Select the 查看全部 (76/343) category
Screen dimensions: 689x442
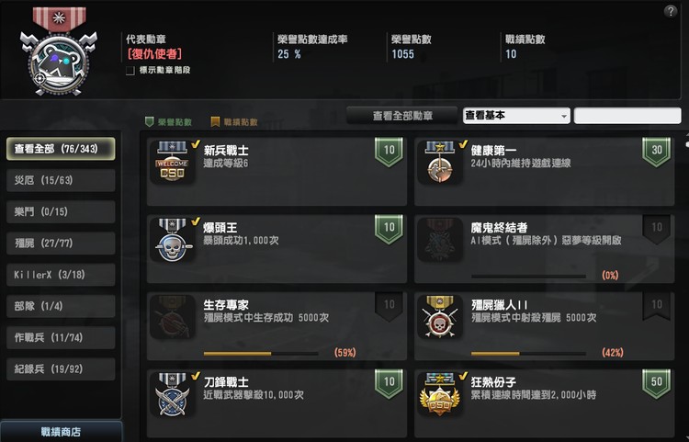coord(61,149)
